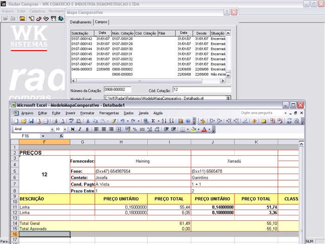Viewport: 325px width, 244px height.
Task: Switch to the Campos tab
Action: point(101,22)
